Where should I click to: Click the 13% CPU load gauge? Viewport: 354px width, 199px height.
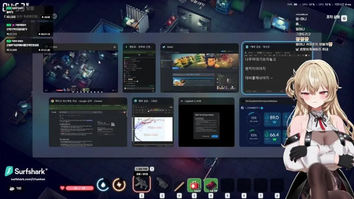(254, 119)
